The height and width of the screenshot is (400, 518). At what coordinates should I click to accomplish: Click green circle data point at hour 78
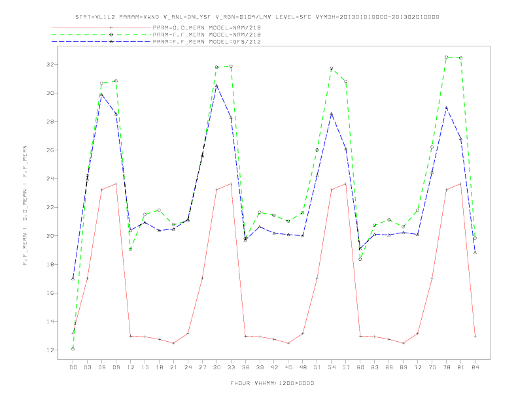(x=446, y=57)
